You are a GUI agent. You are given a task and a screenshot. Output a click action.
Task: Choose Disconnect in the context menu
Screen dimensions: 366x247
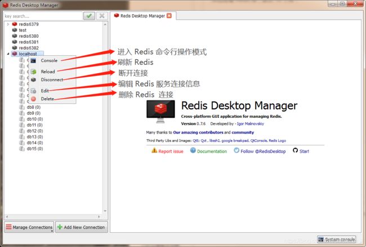pyautogui.click(x=52, y=80)
